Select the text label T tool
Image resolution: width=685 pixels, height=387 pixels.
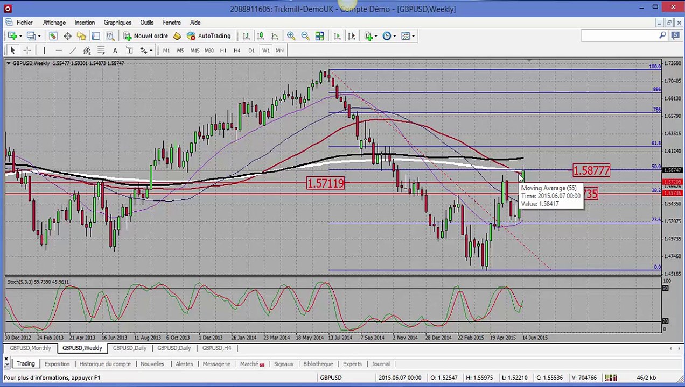(x=129, y=51)
